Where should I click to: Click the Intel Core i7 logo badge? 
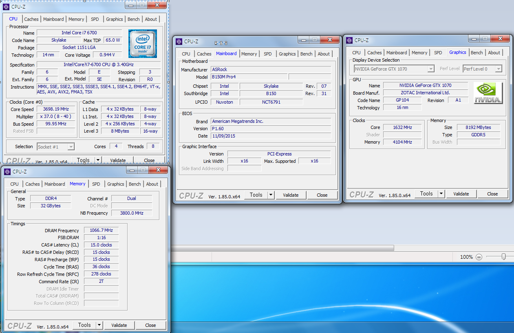click(x=143, y=44)
